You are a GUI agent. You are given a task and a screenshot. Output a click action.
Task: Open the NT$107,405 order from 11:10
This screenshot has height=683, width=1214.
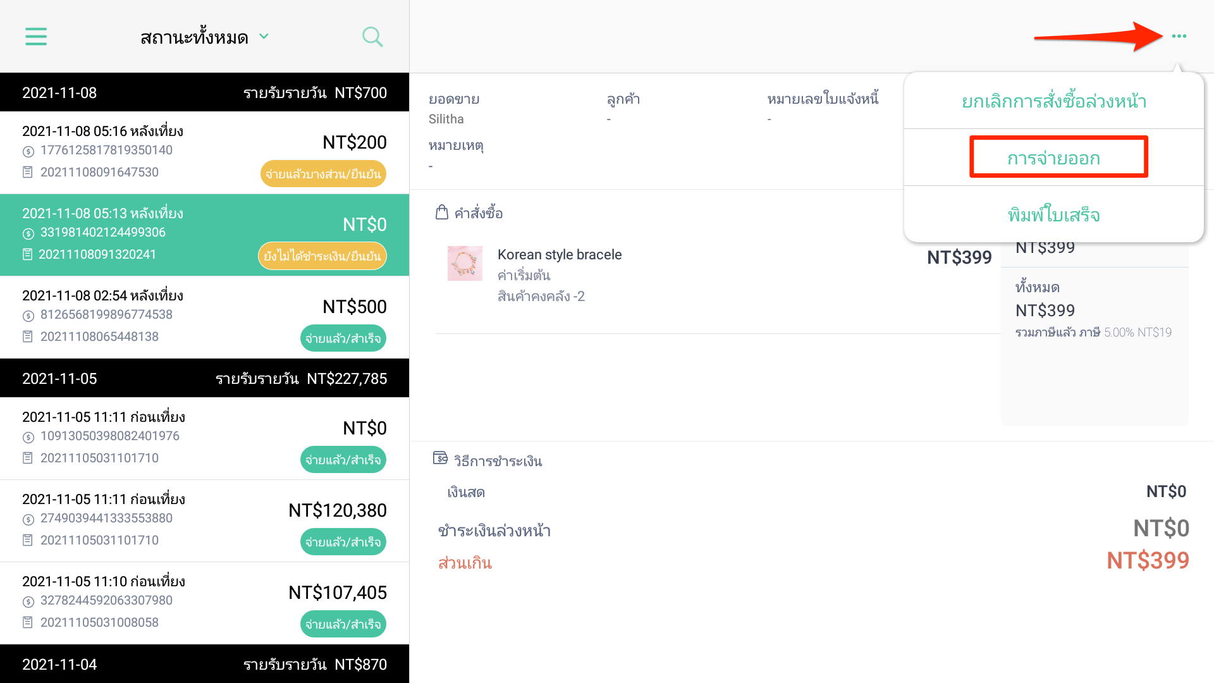pyautogui.click(x=204, y=603)
